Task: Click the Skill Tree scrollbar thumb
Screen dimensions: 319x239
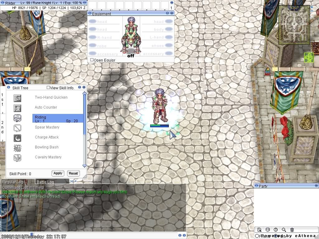Action: click(85, 115)
